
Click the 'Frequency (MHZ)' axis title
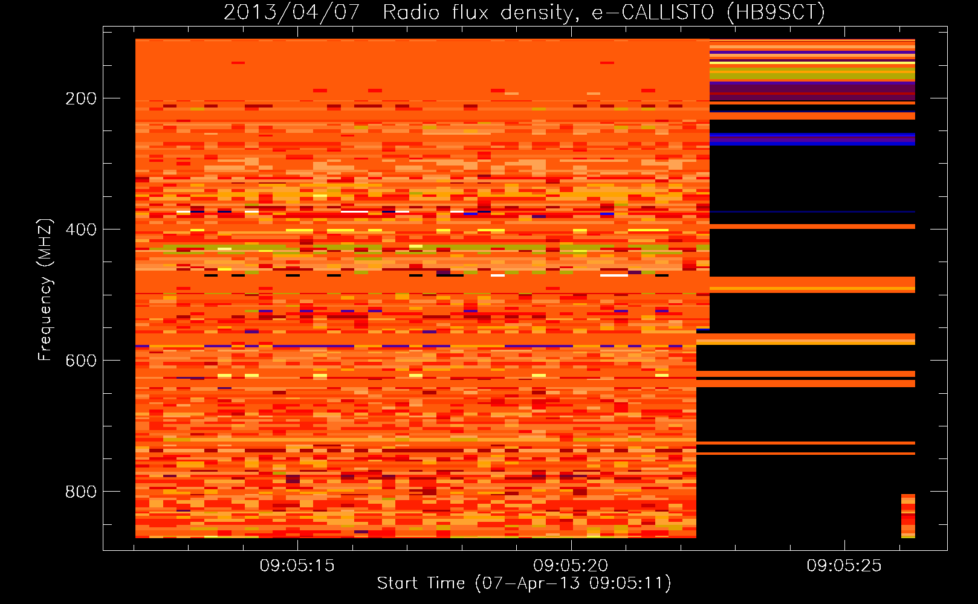tap(45, 289)
